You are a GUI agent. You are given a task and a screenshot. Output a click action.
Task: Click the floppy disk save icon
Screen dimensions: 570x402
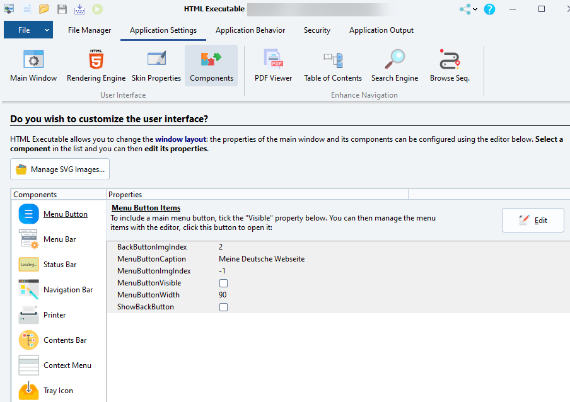tap(62, 9)
